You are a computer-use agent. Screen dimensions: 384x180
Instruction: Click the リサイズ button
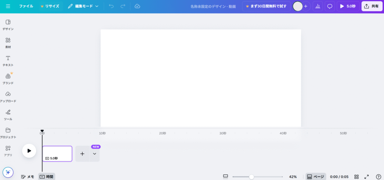pyautogui.click(x=50, y=6)
